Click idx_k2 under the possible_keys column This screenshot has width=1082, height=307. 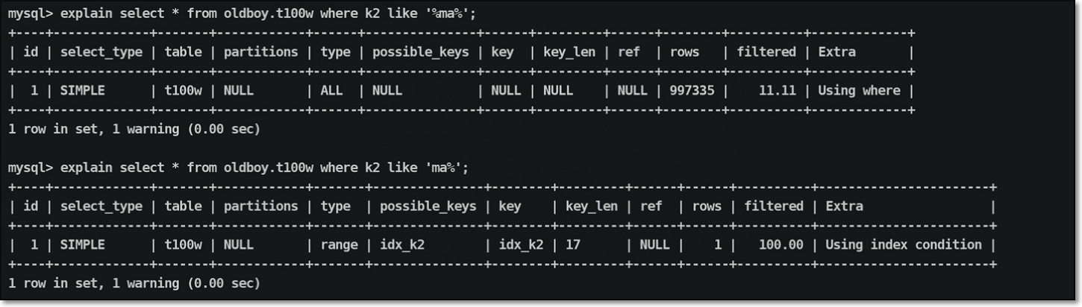click(x=402, y=244)
